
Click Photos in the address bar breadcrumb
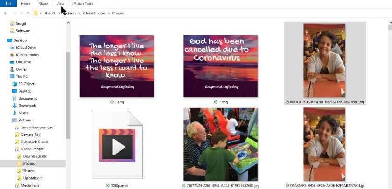pyautogui.click(x=118, y=13)
